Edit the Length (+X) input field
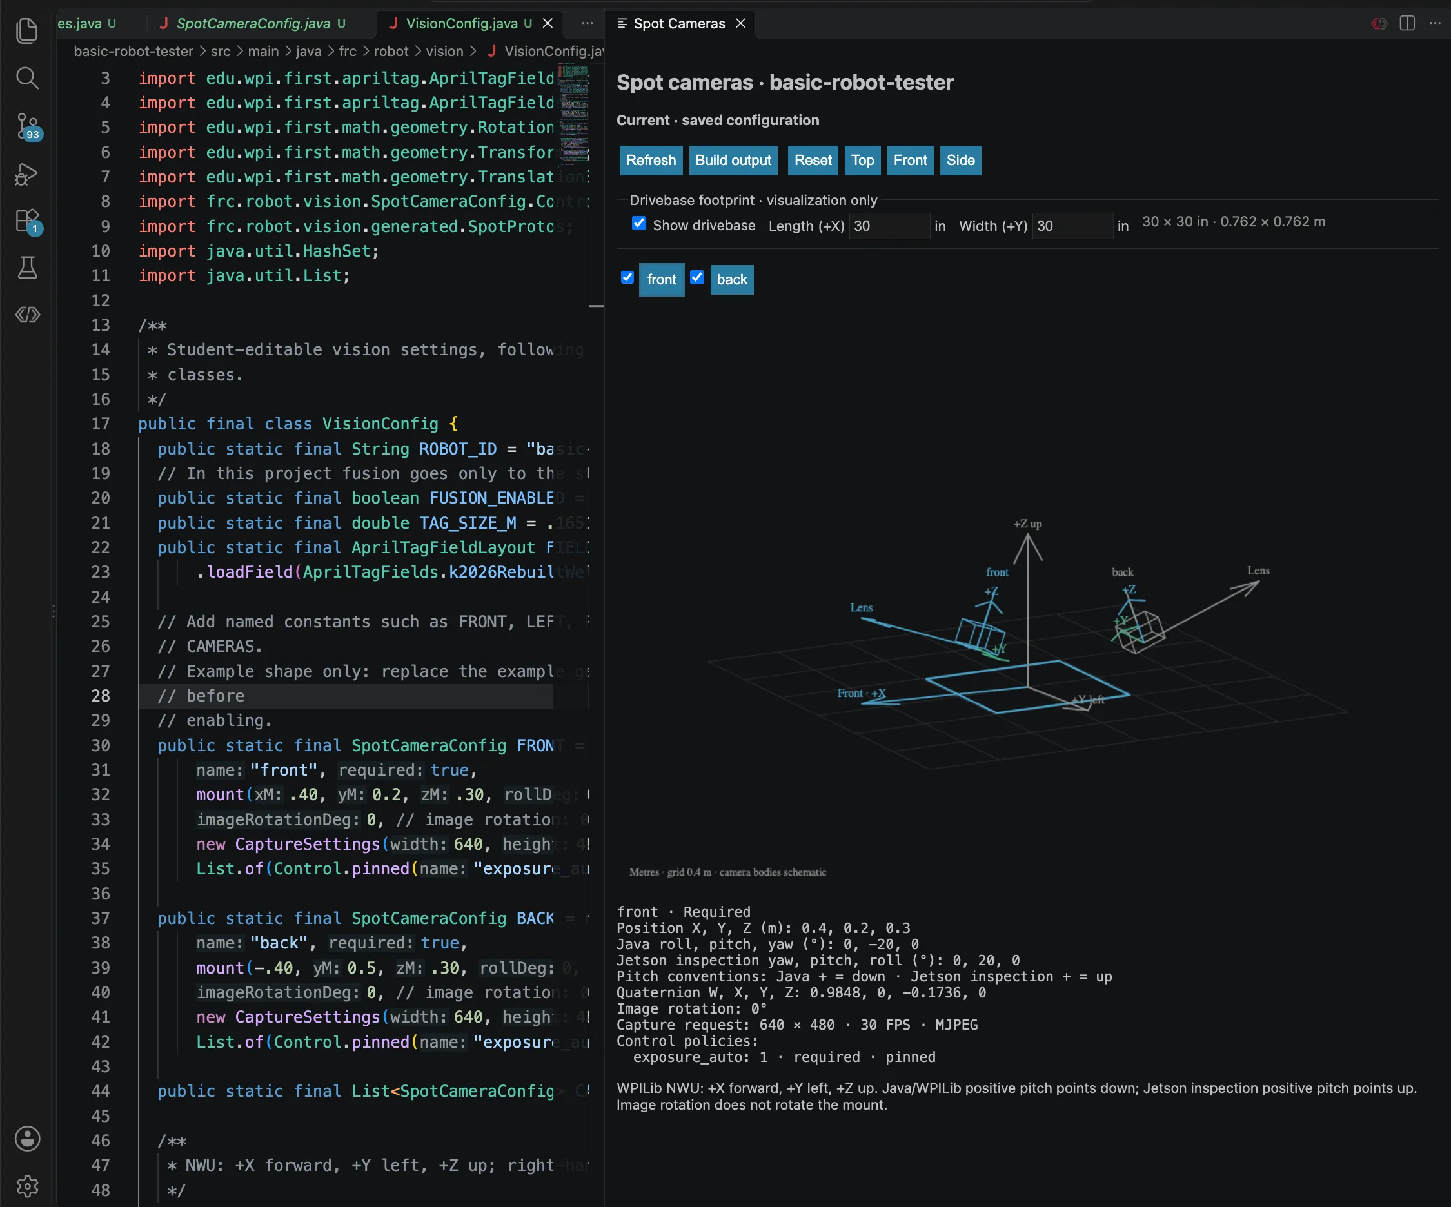The height and width of the screenshot is (1207, 1451). click(x=889, y=226)
